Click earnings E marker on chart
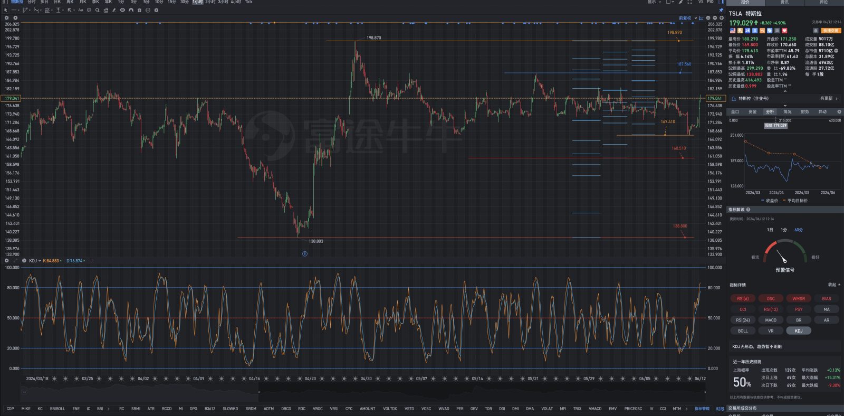 (304, 254)
